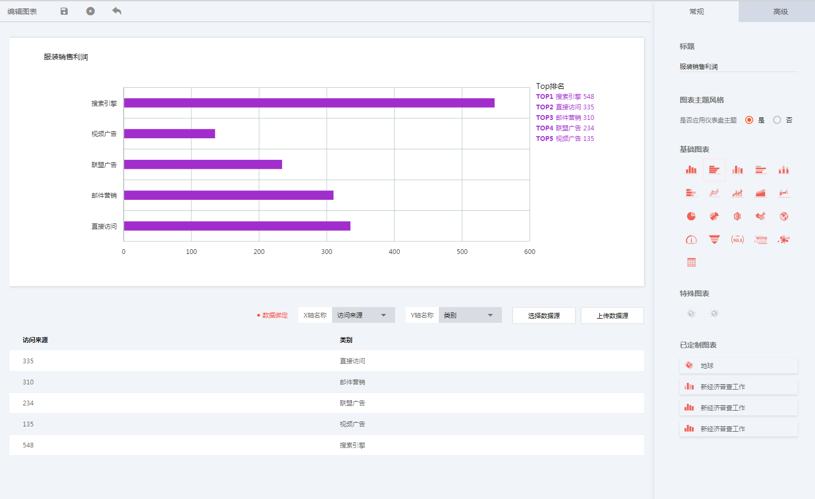
Task: Open the X轴名称 dropdown showing 访问来源
Action: pyautogui.click(x=363, y=315)
